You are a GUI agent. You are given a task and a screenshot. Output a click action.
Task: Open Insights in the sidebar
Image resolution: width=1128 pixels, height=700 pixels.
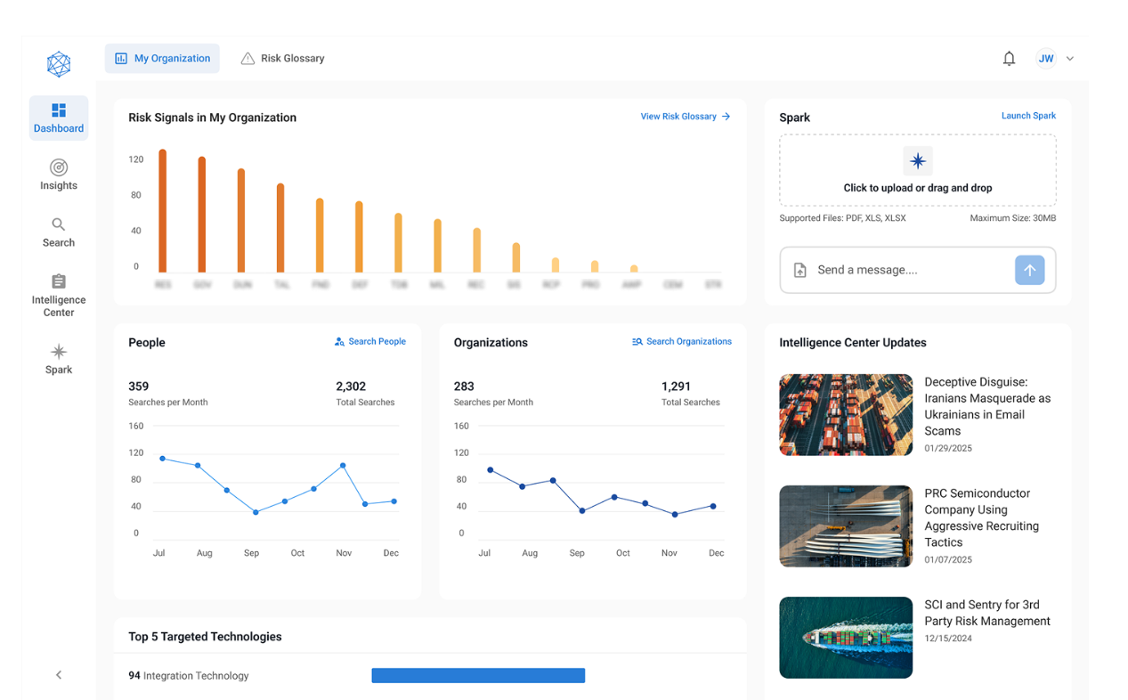[x=59, y=175]
